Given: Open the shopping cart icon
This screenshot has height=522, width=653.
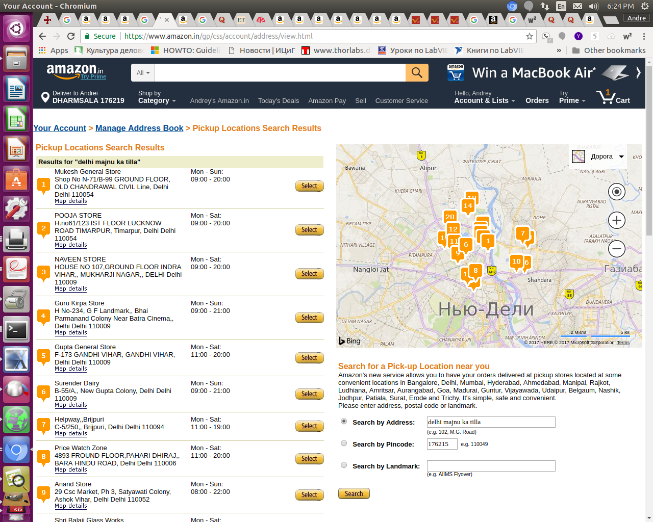Looking at the screenshot, I should pyautogui.click(x=613, y=97).
